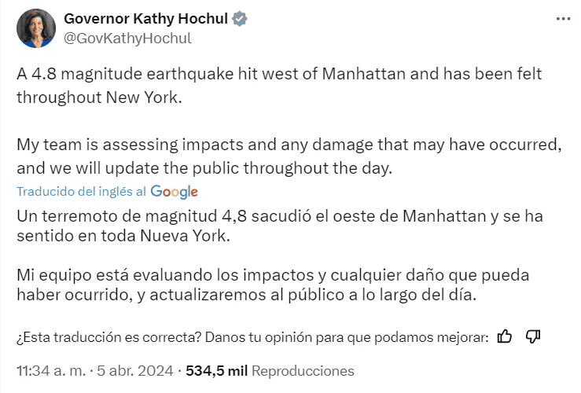Open the @GovKathyHochul handle link
This screenshot has width=581, height=393.
point(127,38)
